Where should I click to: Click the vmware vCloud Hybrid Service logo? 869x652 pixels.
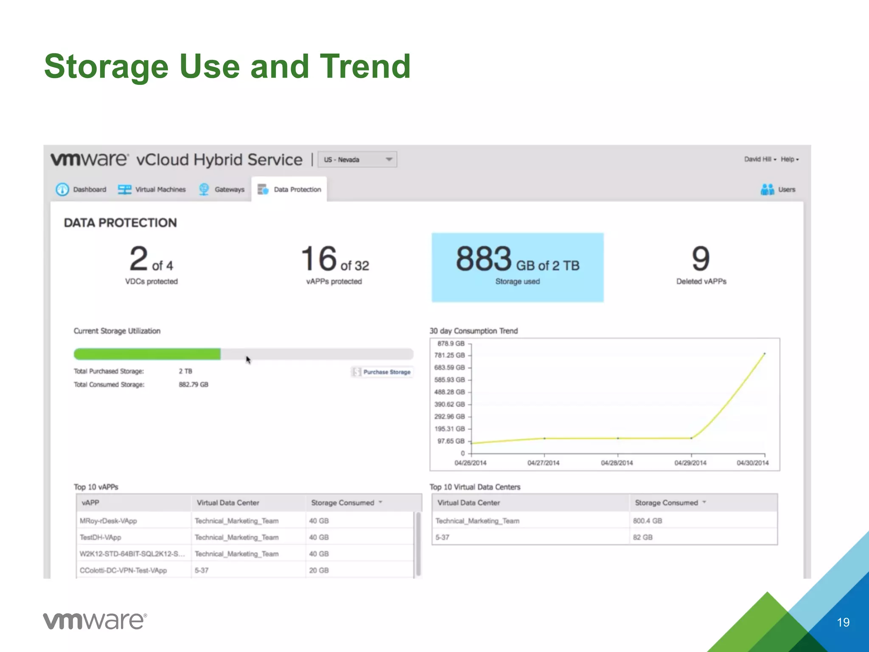pyautogui.click(x=177, y=160)
